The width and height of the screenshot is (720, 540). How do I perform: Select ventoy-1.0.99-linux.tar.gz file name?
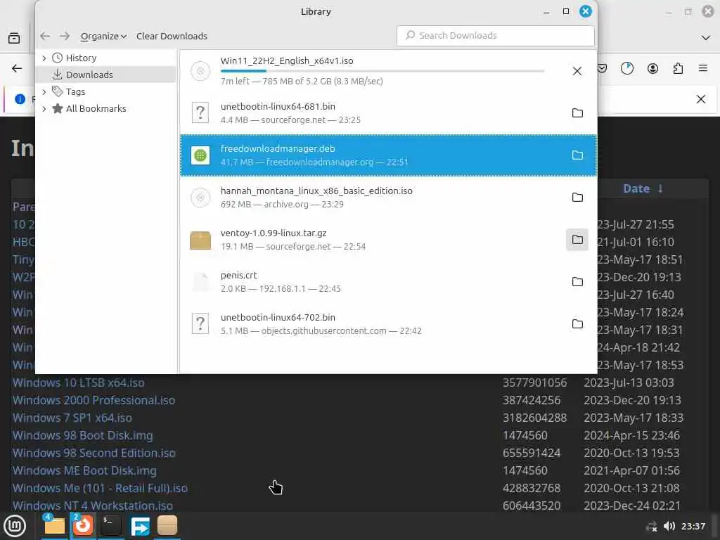[x=274, y=233]
